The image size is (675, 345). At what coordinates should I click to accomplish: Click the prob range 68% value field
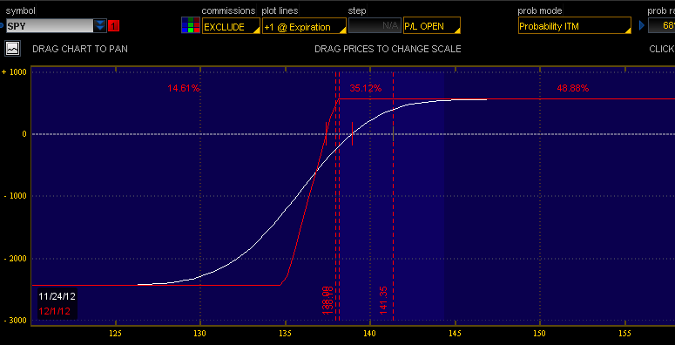pyautogui.click(x=662, y=25)
